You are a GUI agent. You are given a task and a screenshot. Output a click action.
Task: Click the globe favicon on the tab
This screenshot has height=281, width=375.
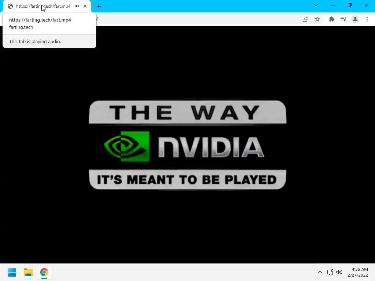10,6
